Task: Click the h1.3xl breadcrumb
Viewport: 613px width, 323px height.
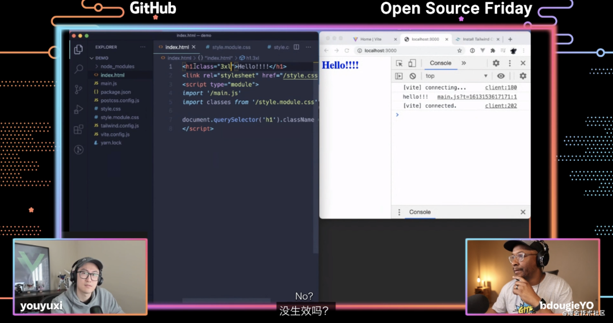Action: coord(249,58)
